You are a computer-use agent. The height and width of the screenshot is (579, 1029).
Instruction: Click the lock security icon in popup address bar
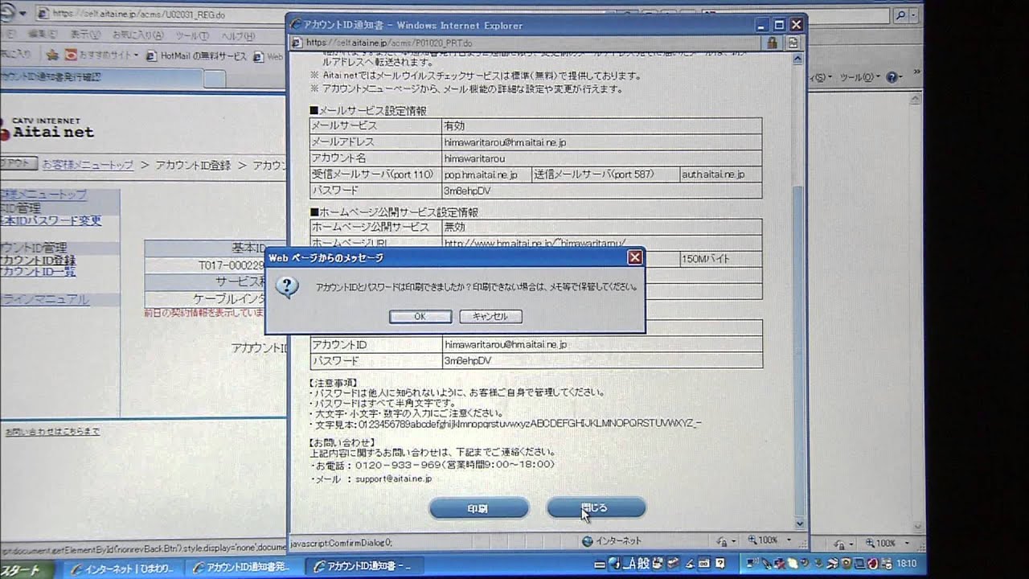click(x=772, y=43)
